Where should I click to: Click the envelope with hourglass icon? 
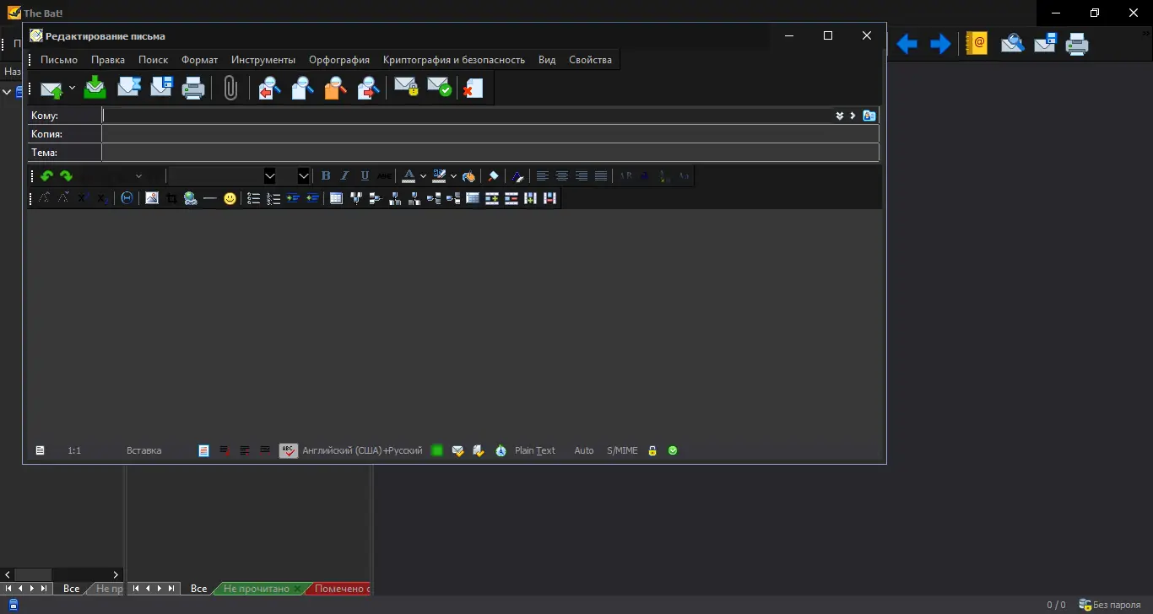(128, 88)
